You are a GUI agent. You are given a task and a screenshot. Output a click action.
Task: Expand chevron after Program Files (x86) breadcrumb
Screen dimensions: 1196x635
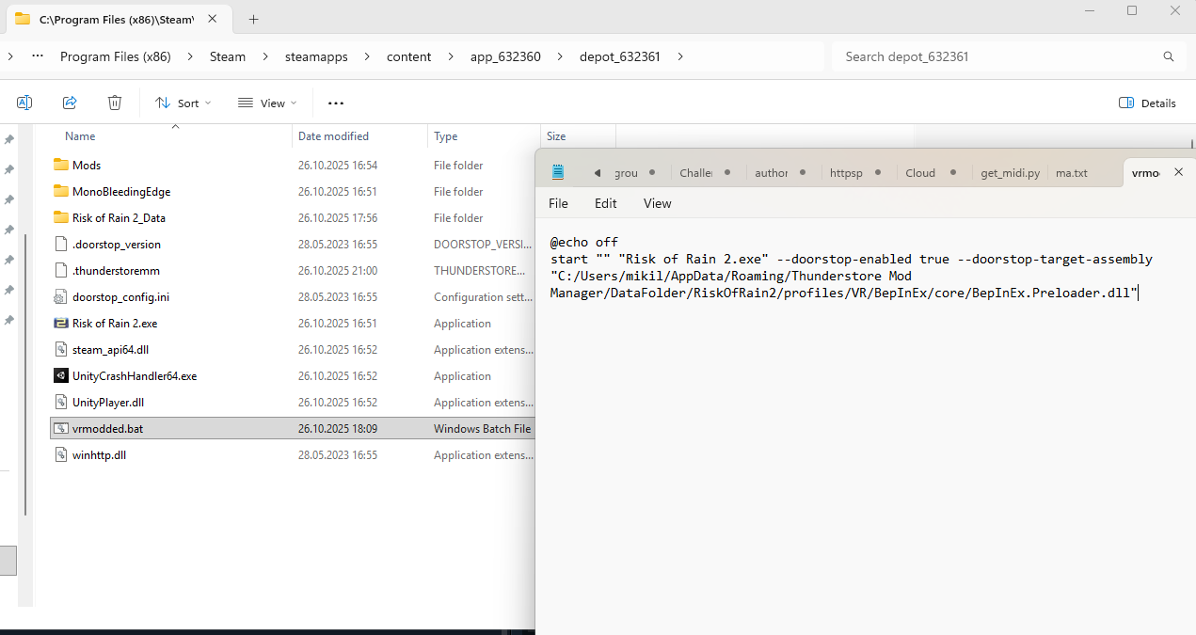[189, 56]
